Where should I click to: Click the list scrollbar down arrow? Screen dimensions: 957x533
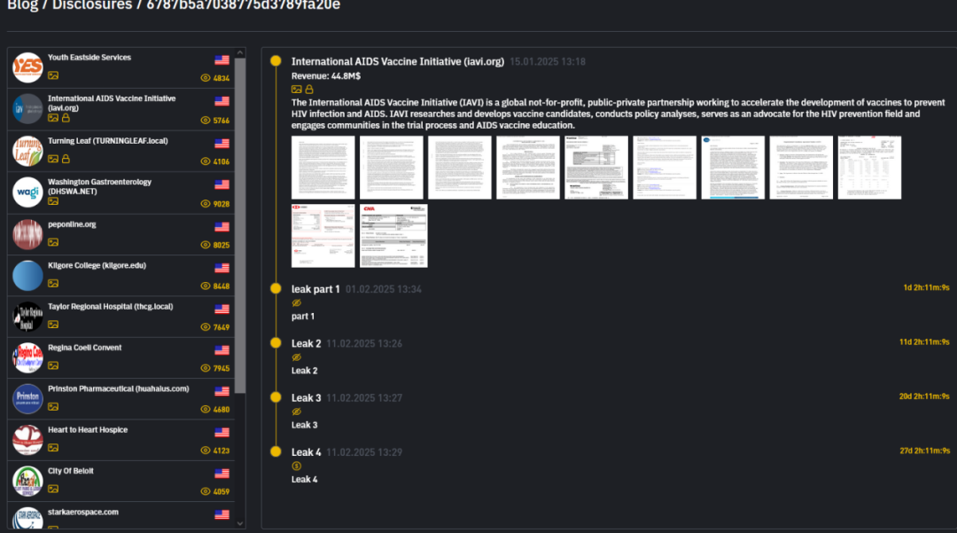[240, 523]
